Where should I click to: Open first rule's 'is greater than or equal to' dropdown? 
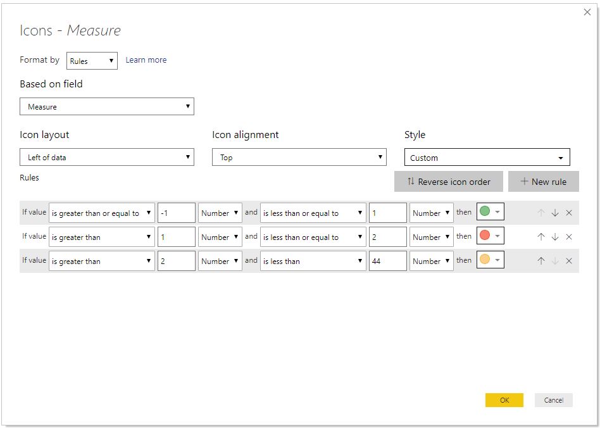[x=102, y=213]
